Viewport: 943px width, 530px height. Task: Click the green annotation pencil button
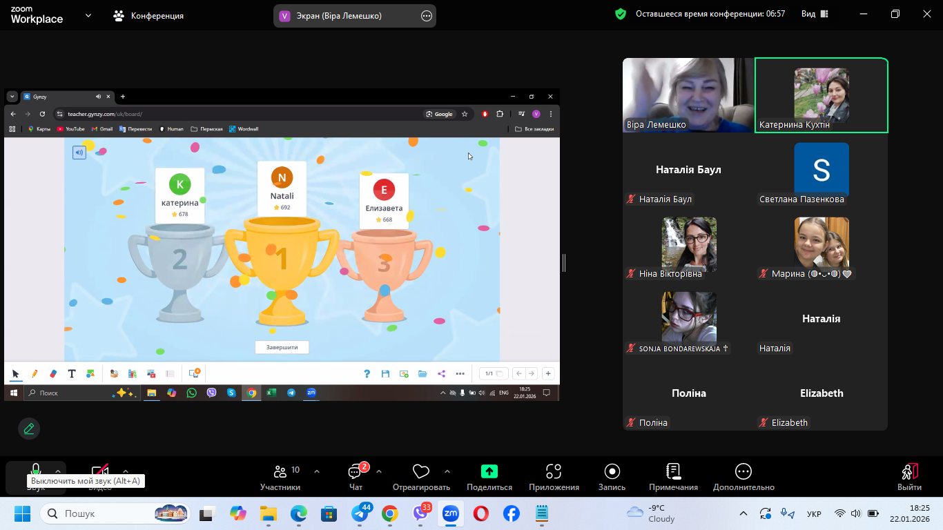tap(29, 429)
